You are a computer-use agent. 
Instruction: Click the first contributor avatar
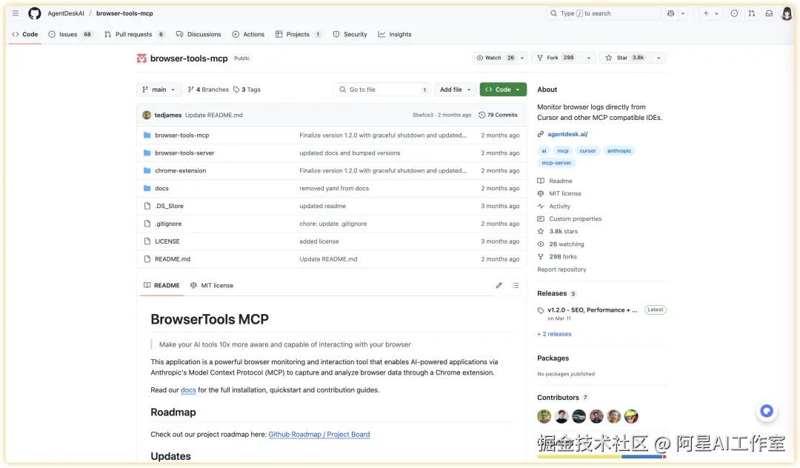pos(544,416)
